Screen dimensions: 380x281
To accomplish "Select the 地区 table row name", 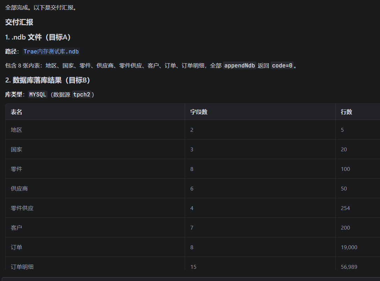I will pos(16,130).
